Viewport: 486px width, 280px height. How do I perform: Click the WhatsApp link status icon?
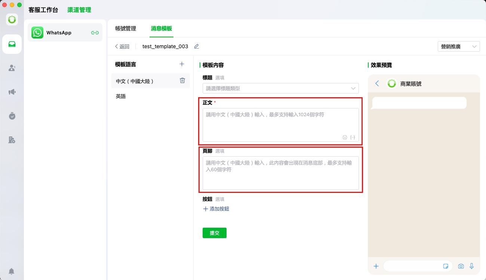point(95,33)
